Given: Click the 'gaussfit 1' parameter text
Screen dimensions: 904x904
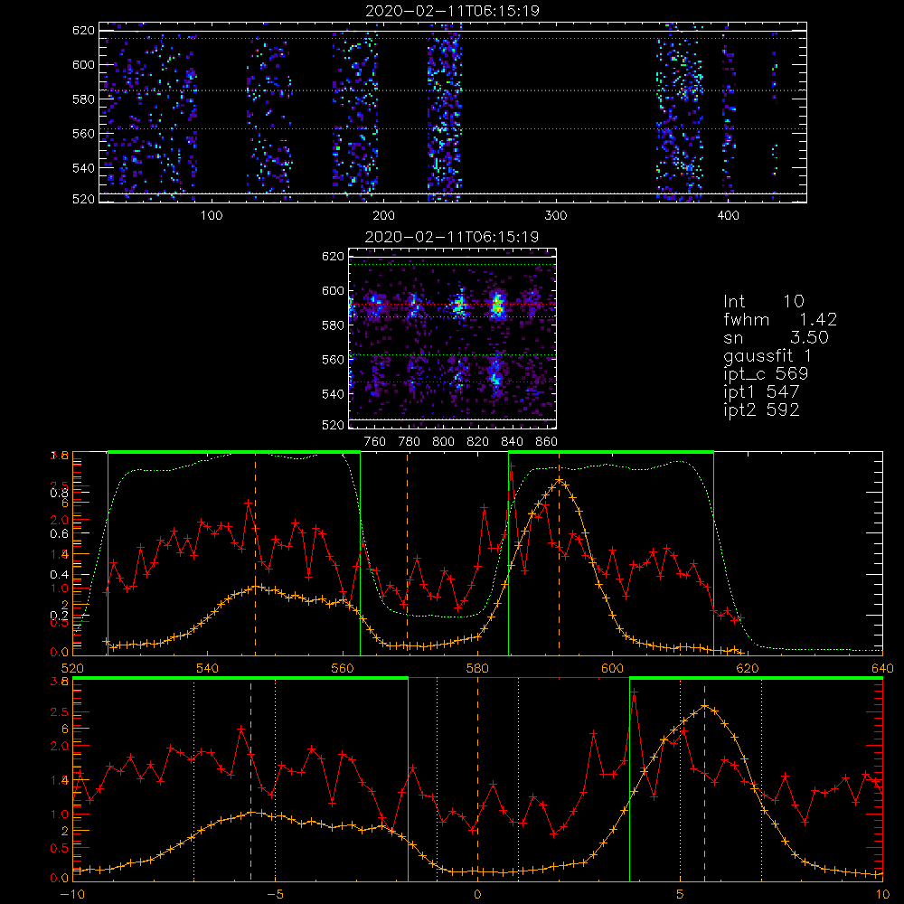Looking at the screenshot, I should coord(767,356).
